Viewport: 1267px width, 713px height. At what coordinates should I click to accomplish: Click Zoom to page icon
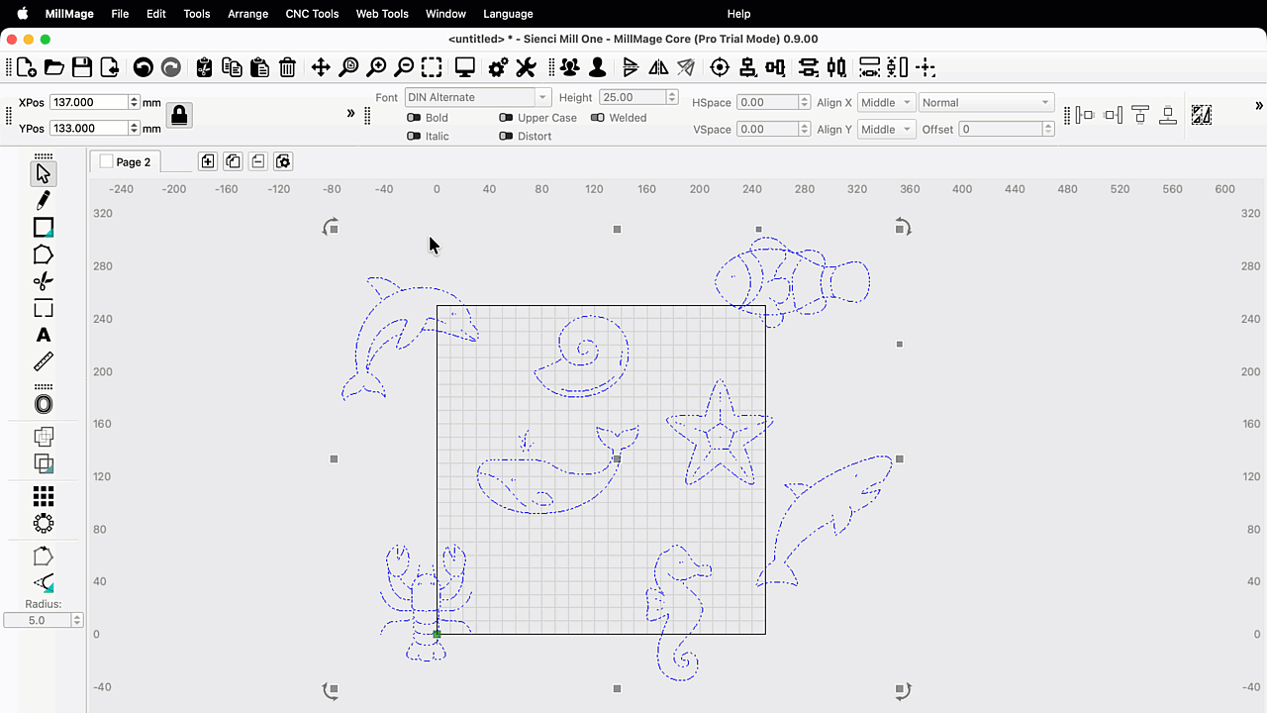pos(348,67)
